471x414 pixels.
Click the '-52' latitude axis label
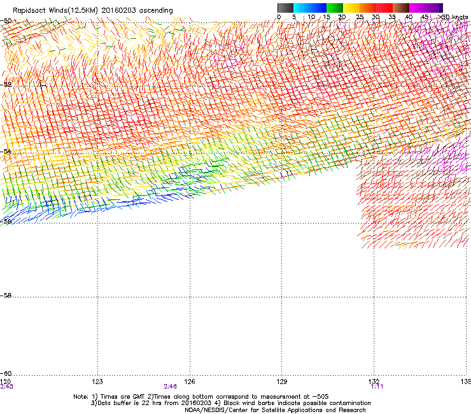click(6, 85)
